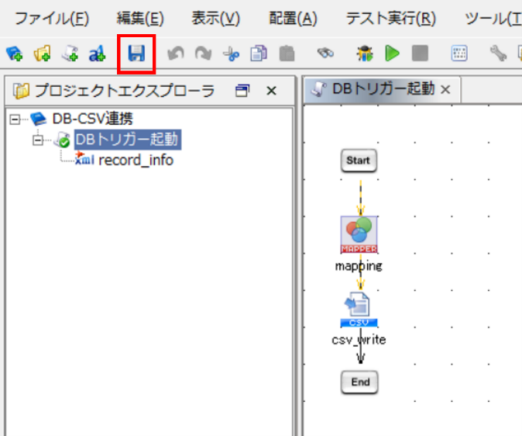Click the gray stop execution button
This screenshot has width=522, height=436.
pyautogui.click(x=420, y=54)
